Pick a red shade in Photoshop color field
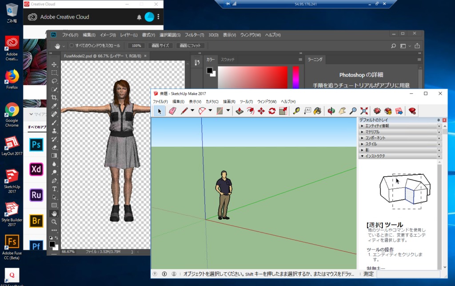 252,77
